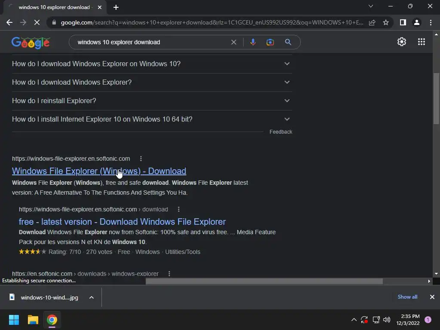Open File Explorer from the taskbar
440x330 pixels.
click(x=33, y=320)
